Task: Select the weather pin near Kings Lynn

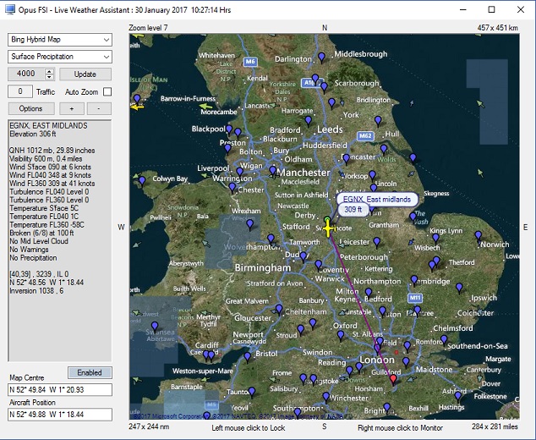Action: pos(435,238)
